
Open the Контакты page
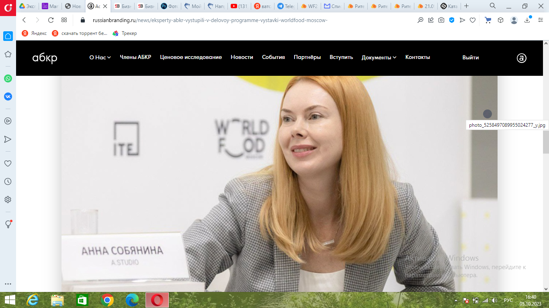[418, 57]
